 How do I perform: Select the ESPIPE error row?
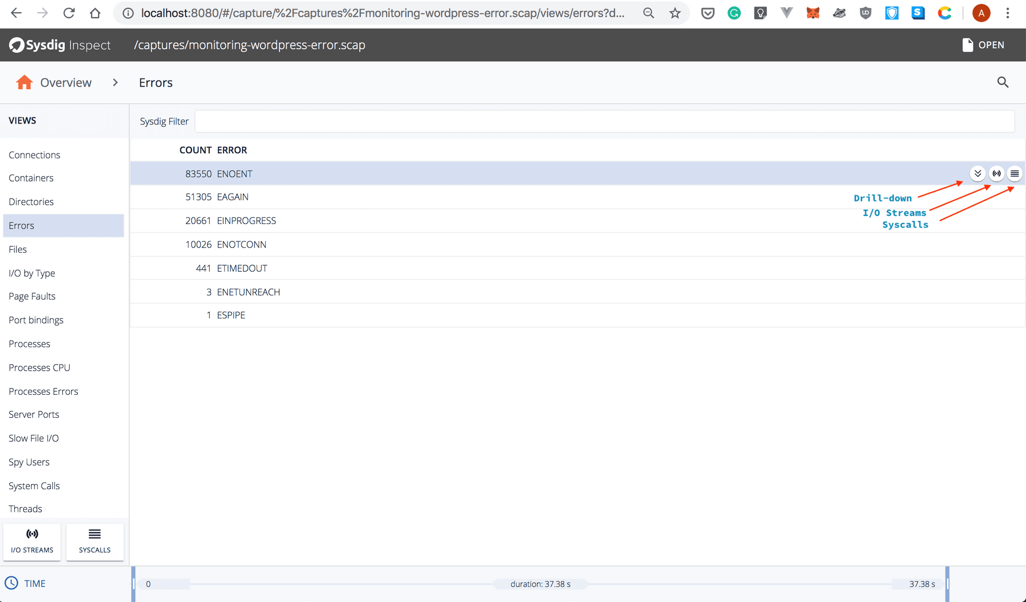pos(577,315)
